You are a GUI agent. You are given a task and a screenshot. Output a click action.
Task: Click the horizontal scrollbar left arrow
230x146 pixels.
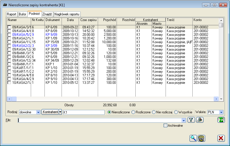(x=9, y=99)
